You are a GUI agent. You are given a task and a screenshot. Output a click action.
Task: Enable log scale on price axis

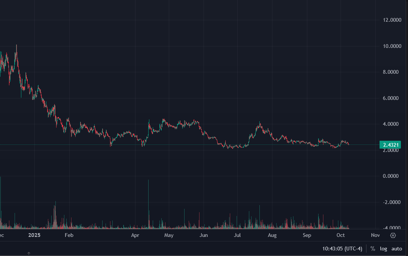383,249
